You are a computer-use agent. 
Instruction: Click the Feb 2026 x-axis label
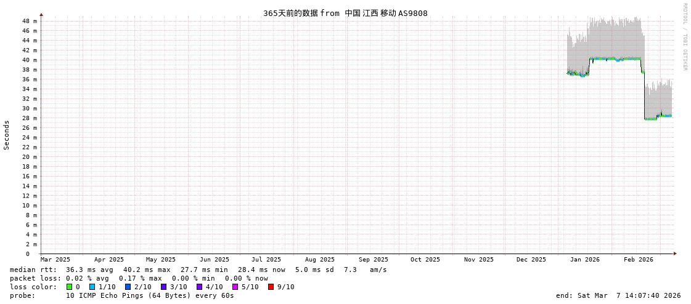638,260
